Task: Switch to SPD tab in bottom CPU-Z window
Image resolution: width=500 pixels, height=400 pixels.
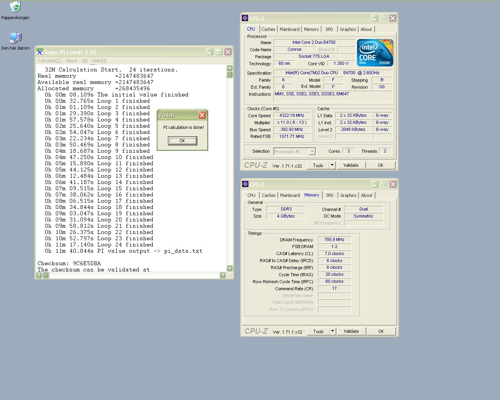Action: [x=330, y=195]
